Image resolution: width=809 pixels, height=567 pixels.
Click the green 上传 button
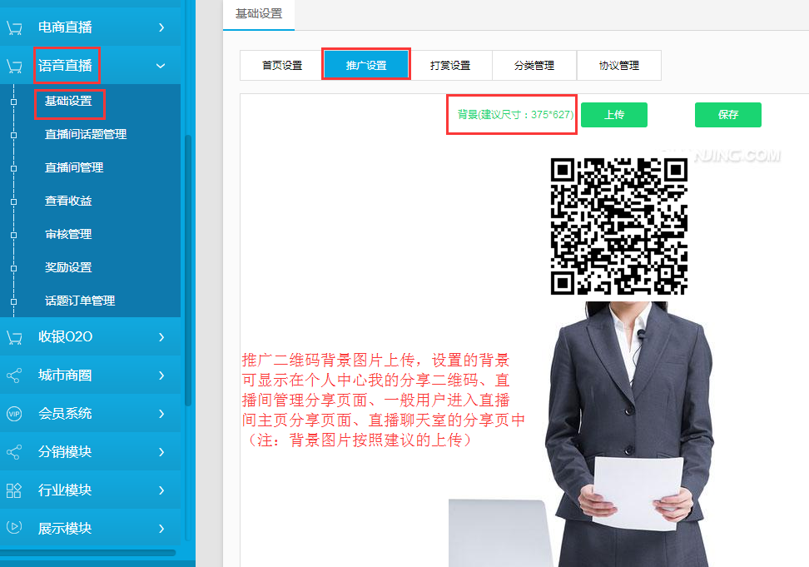pyautogui.click(x=614, y=115)
